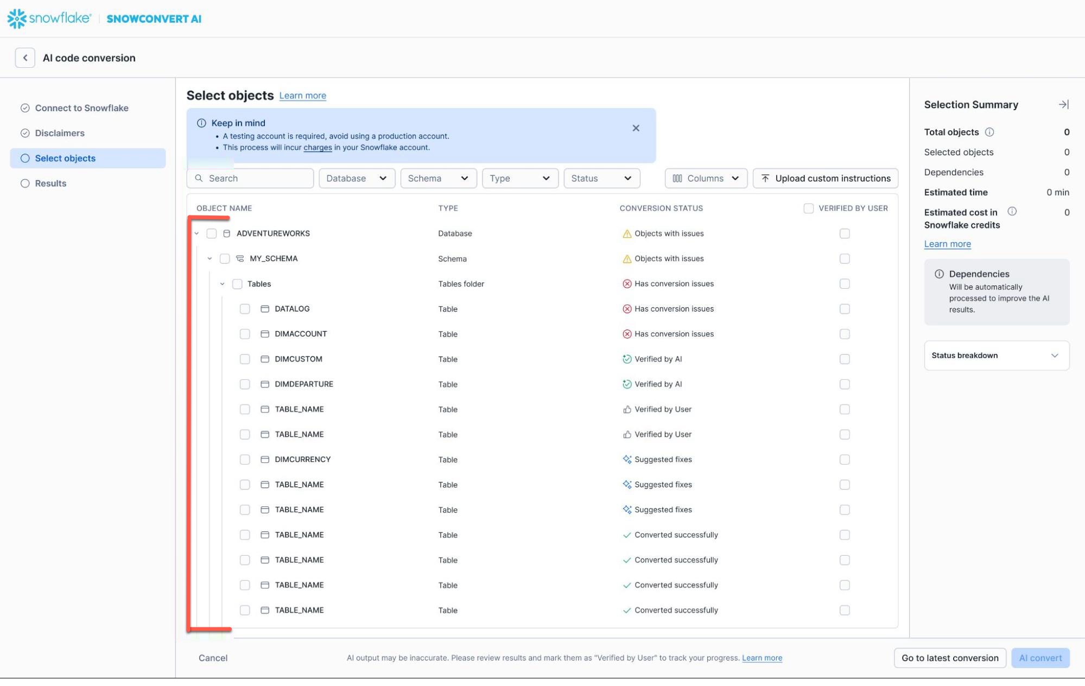Click the back arrow beside AI code conversion
Image resolution: width=1085 pixels, height=686 pixels.
(x=25, y=58)
